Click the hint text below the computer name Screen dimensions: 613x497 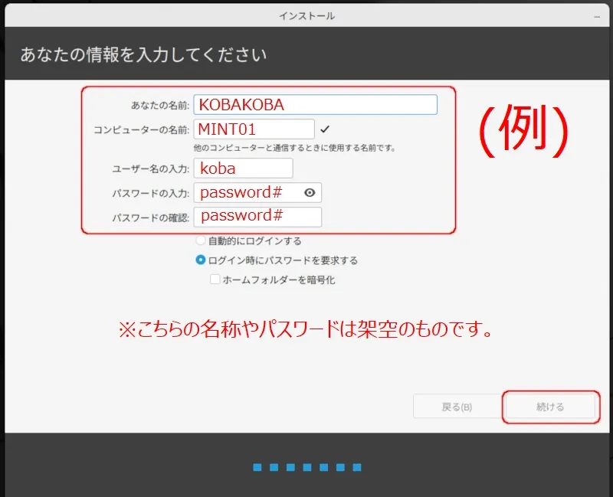[x=294, y=148]
